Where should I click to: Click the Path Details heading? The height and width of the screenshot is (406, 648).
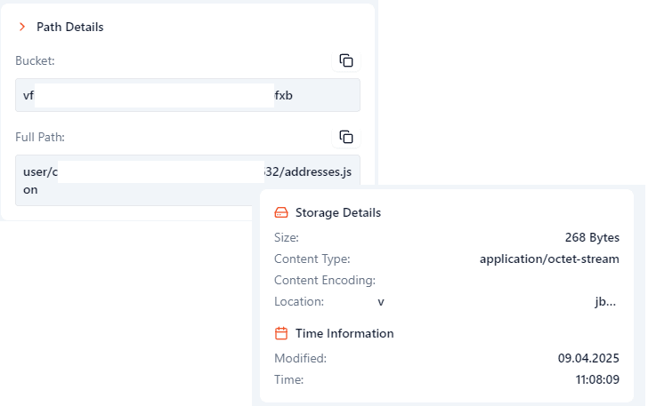pos(69,27)
